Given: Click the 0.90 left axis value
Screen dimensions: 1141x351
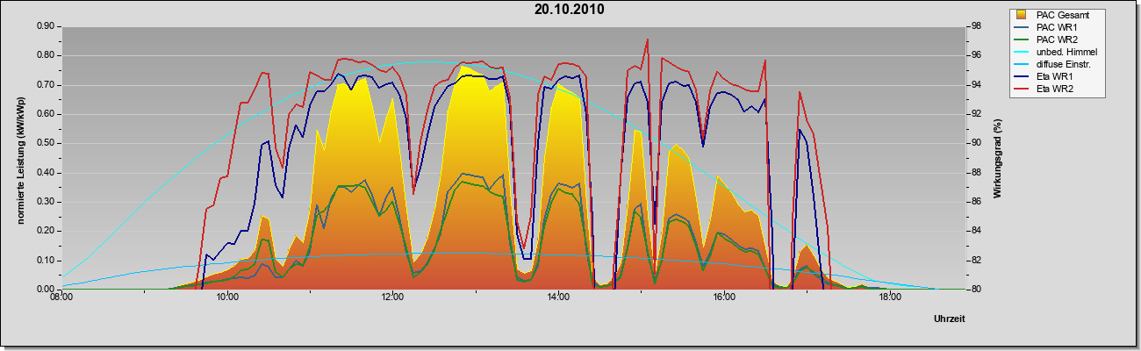Looking at the screenshot, I should (47, 26).
